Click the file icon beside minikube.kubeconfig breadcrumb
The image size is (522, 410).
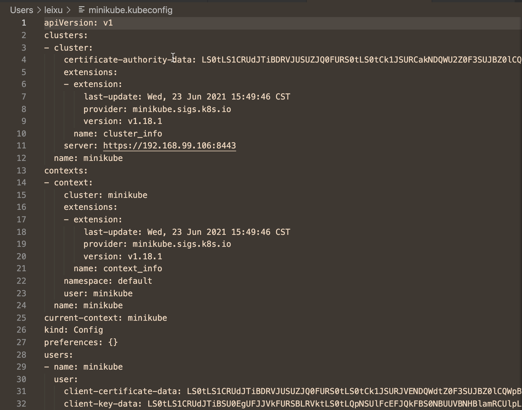82,10
